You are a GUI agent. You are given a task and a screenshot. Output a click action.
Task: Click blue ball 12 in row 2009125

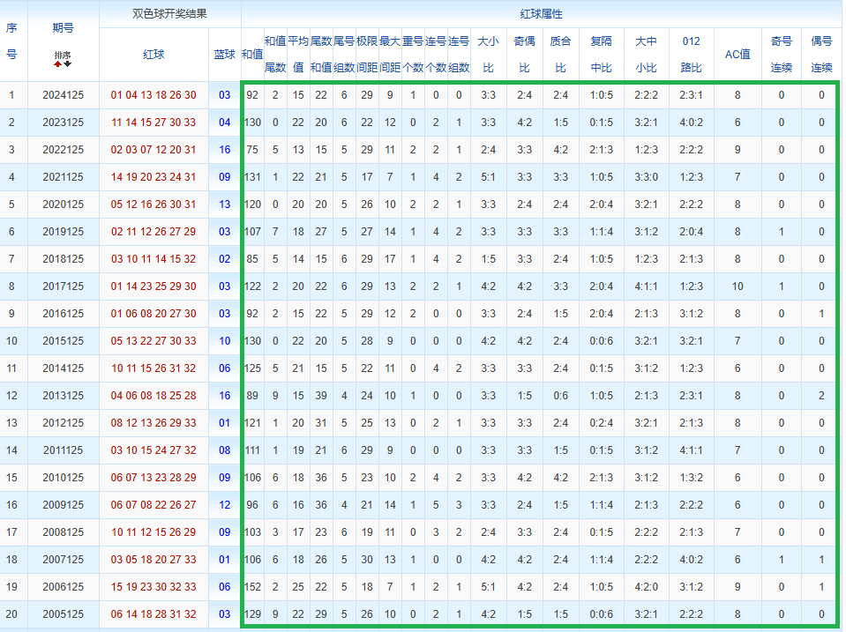click(x=225, y=505)
